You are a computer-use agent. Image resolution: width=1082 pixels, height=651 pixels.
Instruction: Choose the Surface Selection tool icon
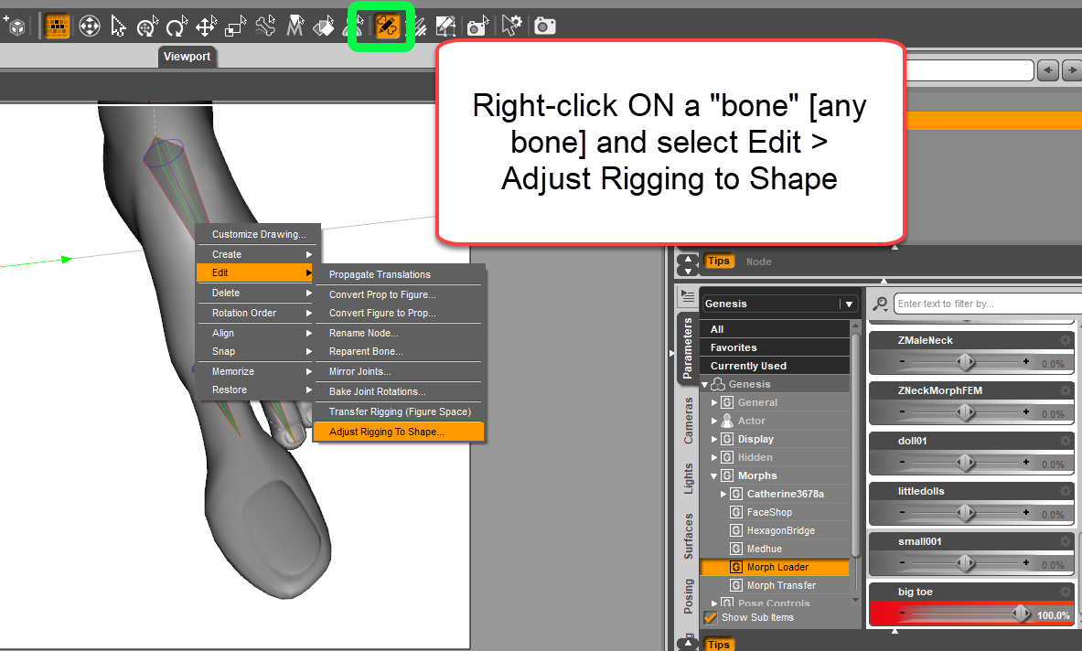[x=324, y=27]
